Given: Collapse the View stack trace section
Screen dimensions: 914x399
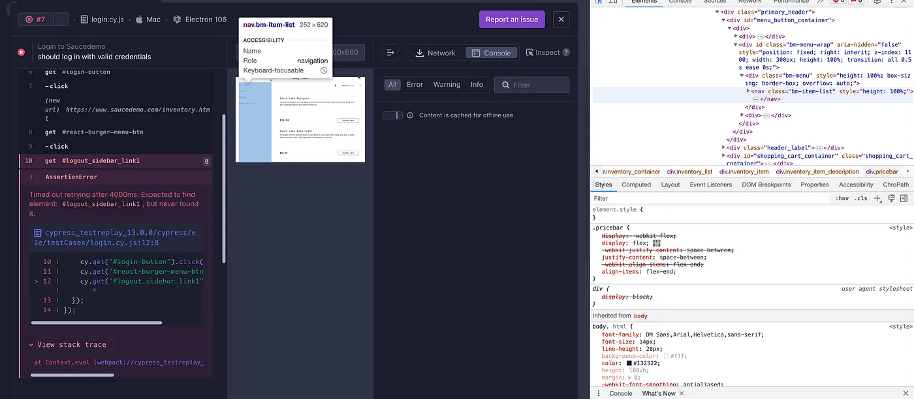Looking at the screenshot, I should pos(31,344).
